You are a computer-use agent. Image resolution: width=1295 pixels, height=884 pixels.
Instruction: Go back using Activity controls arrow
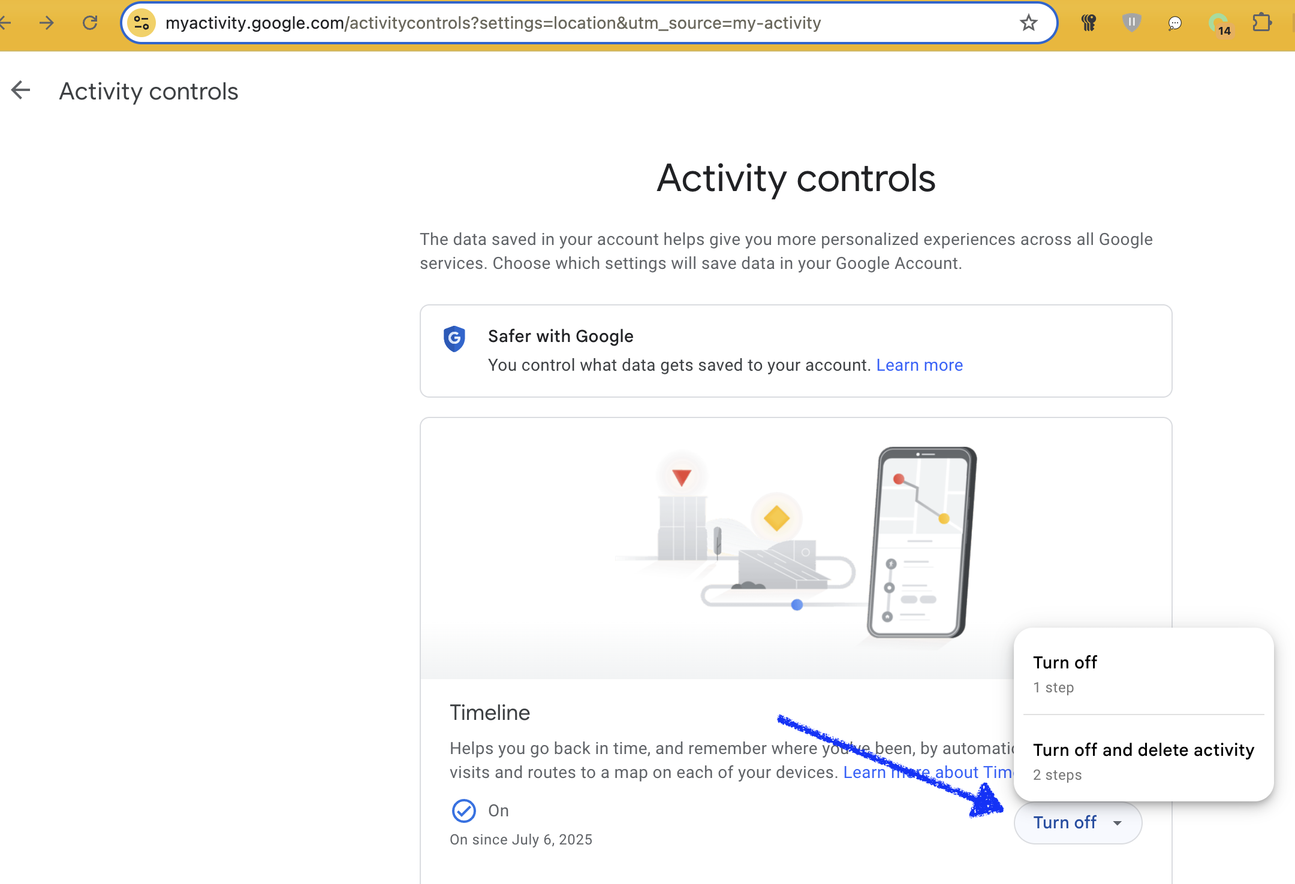coord(21,90)
